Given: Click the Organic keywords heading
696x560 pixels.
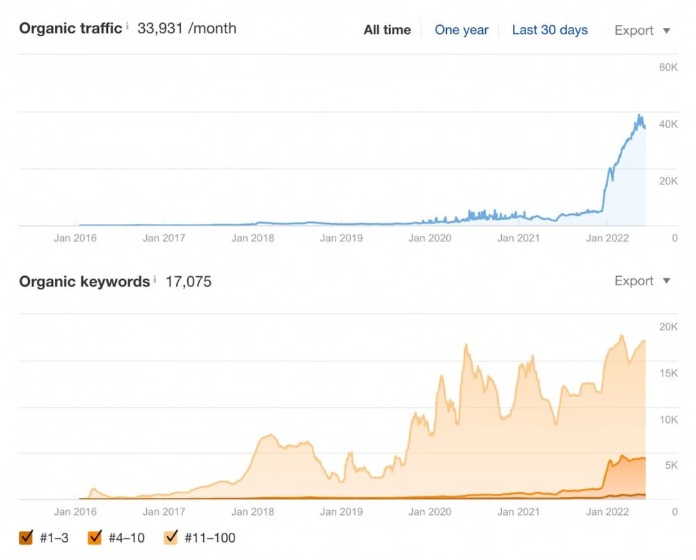Looking at the screenshot, I should coord(84,281).
